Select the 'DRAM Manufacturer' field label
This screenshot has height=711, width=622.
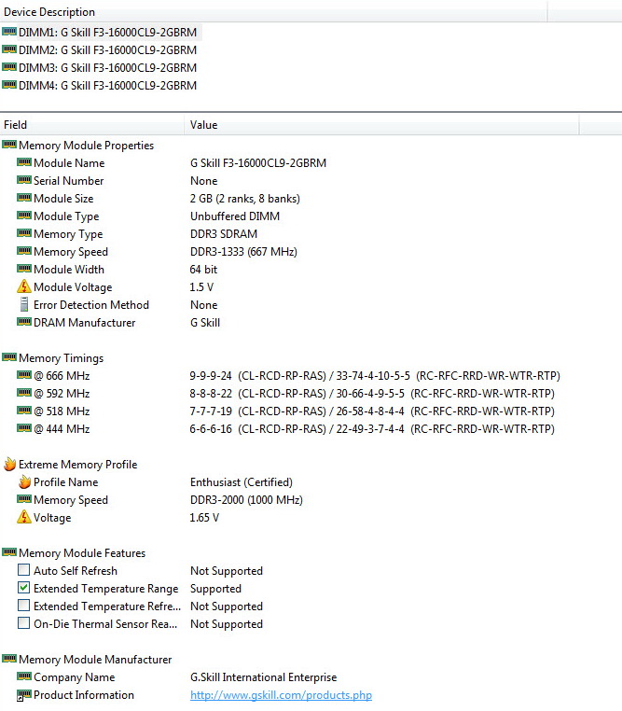pos(84,323)
